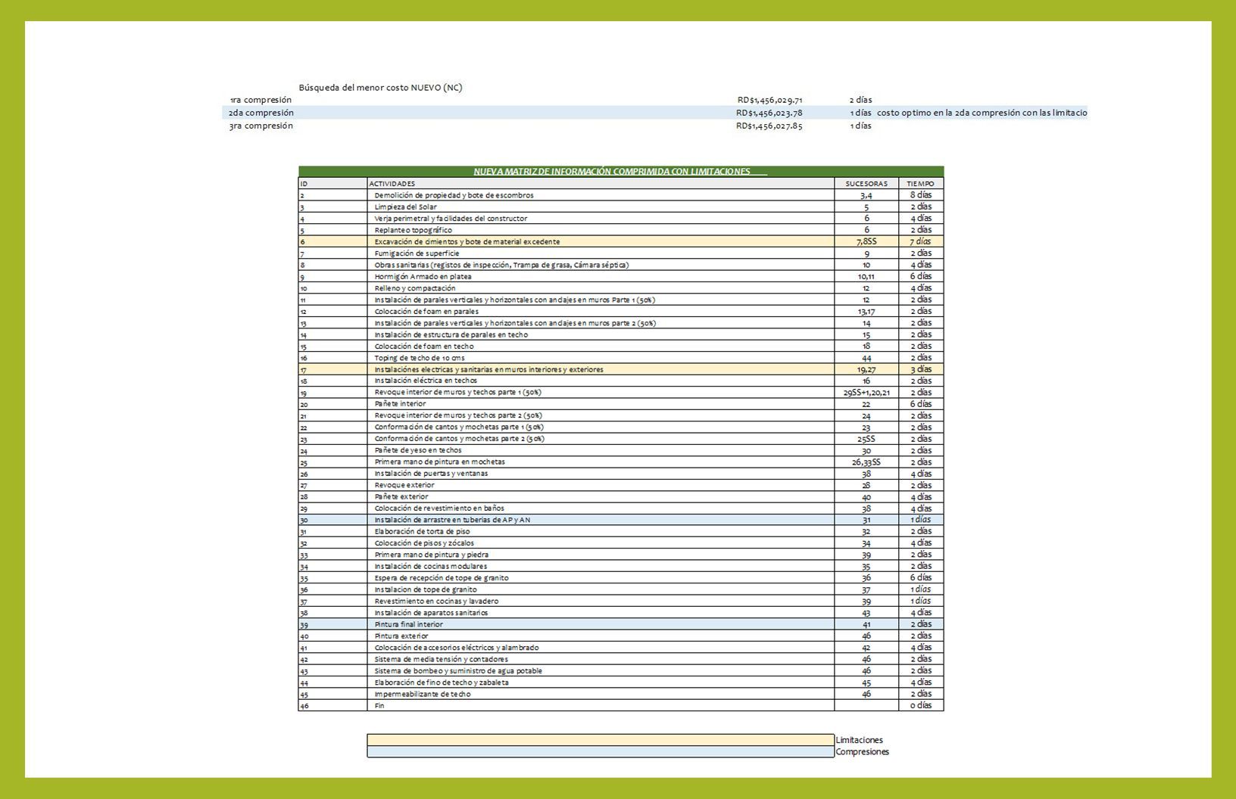Select the "Pintura final interior" activity

(409, 625)
